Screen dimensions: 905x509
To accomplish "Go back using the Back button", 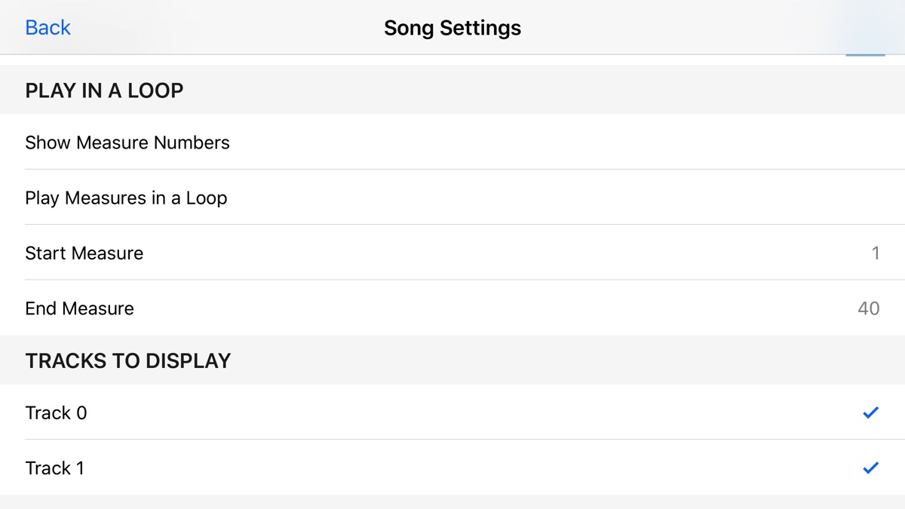I will 48,28.
